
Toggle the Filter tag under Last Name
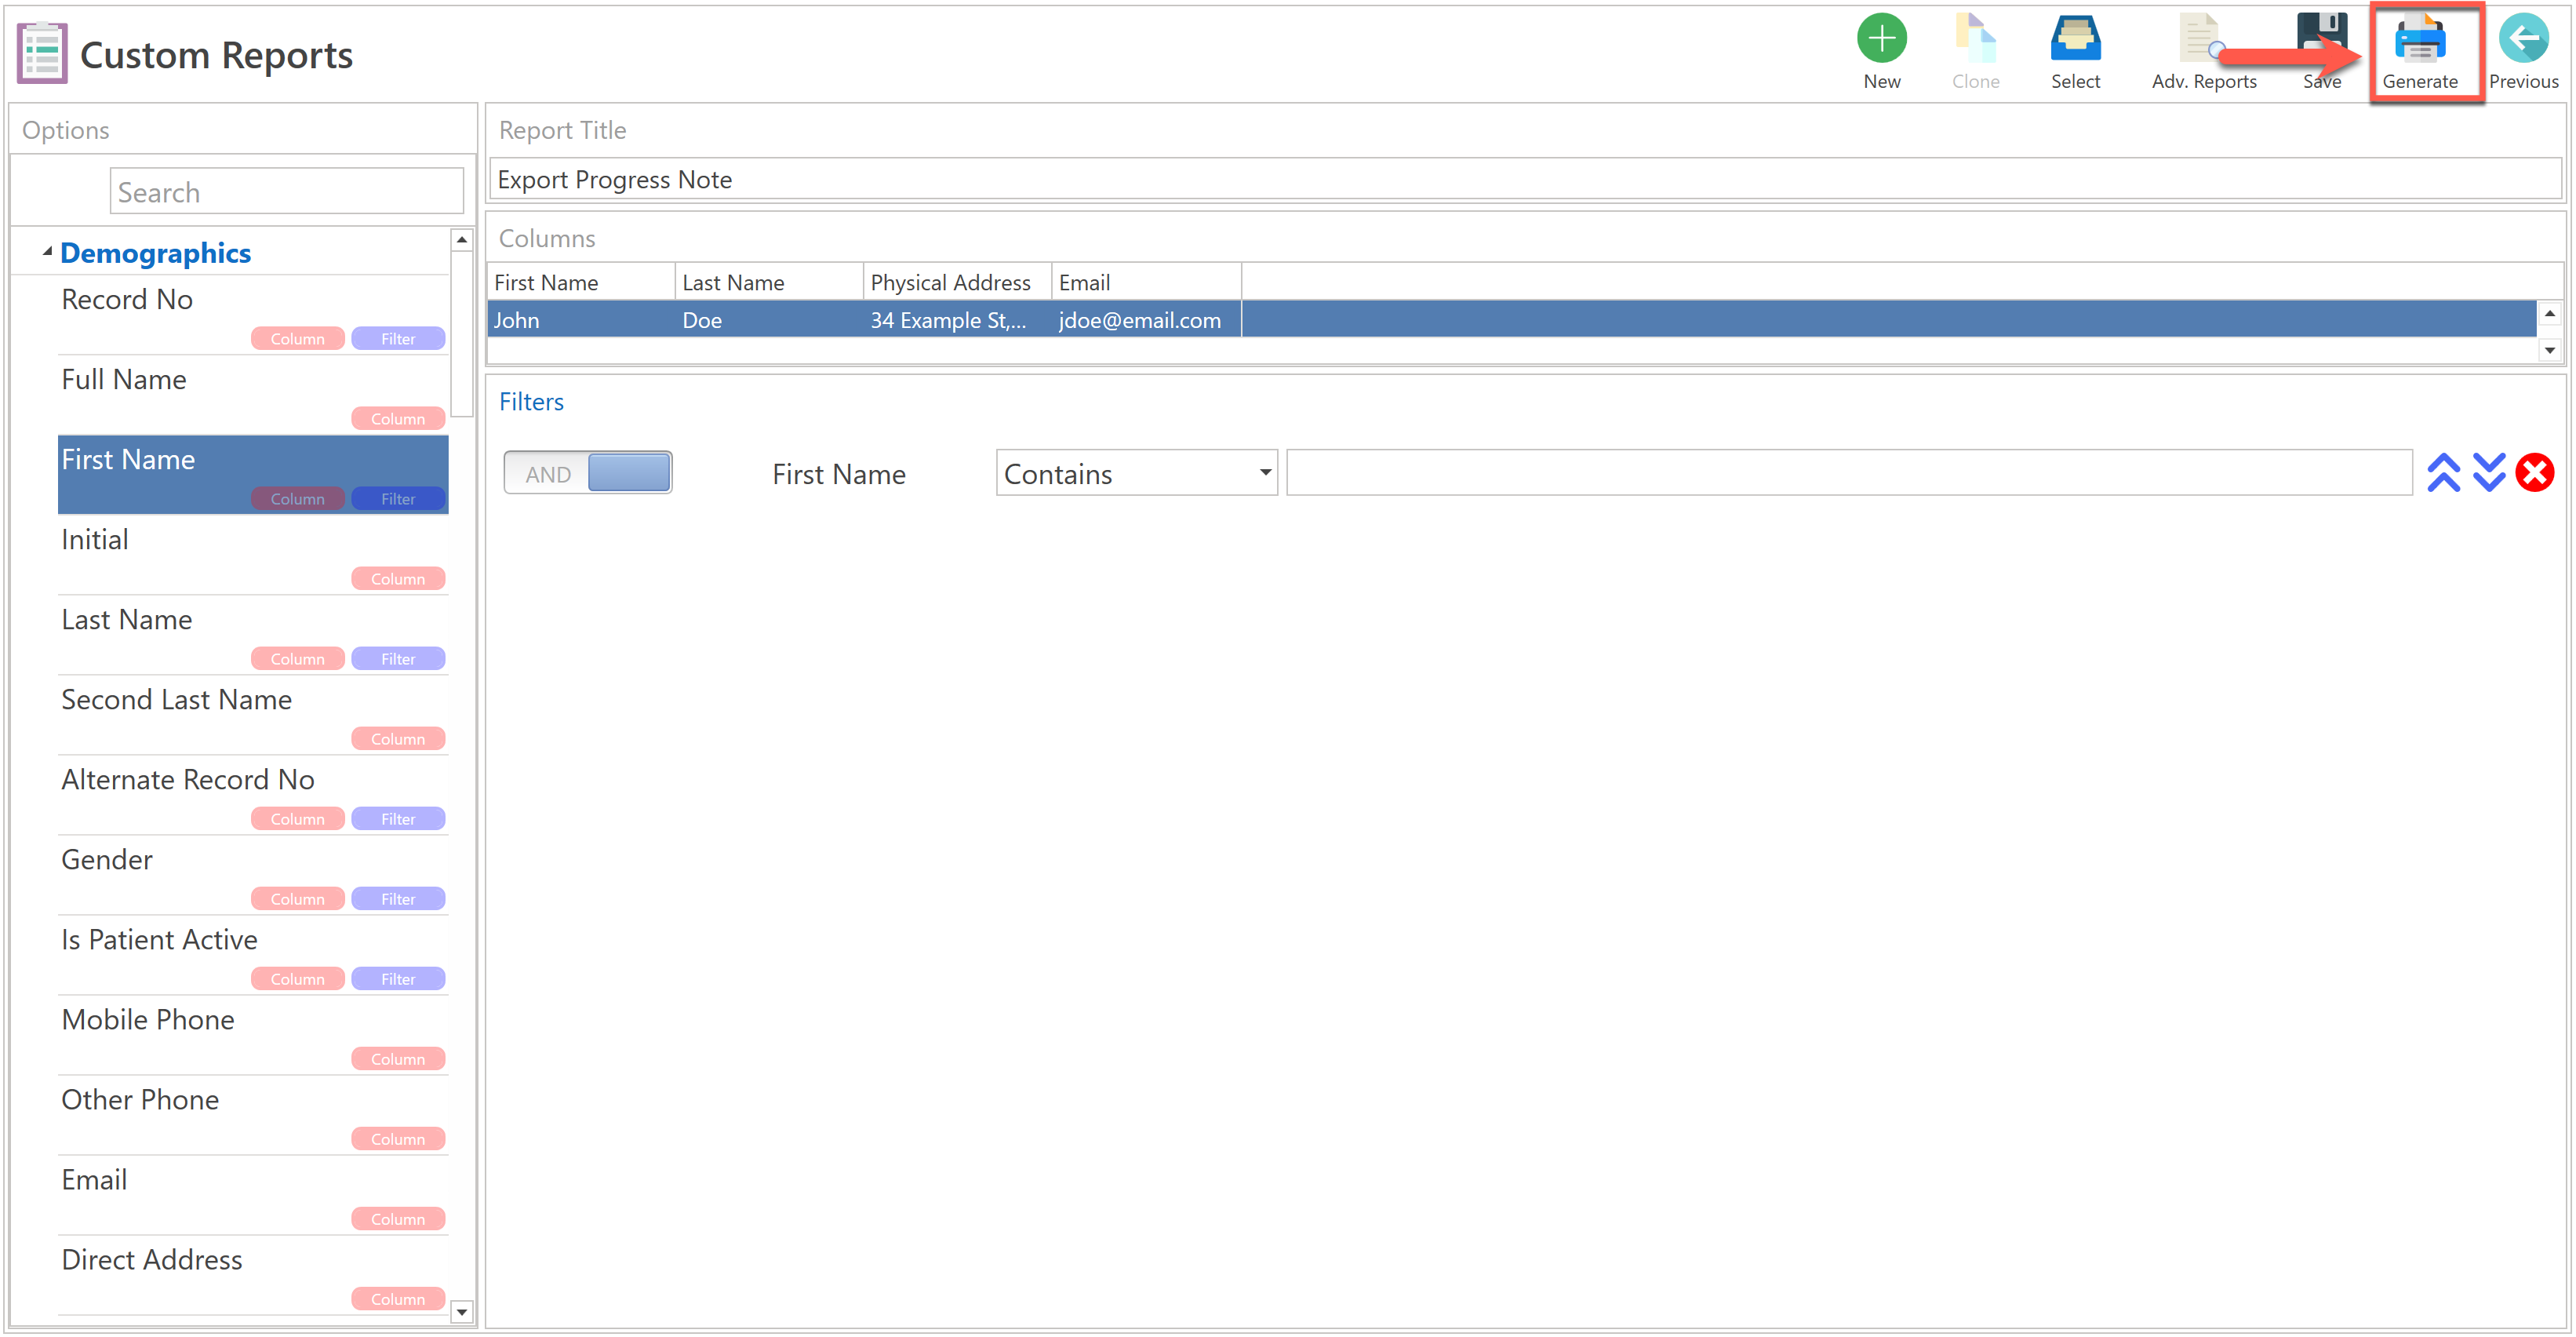(x=398, y=659)
